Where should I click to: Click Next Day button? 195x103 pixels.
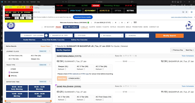[190, 50]
